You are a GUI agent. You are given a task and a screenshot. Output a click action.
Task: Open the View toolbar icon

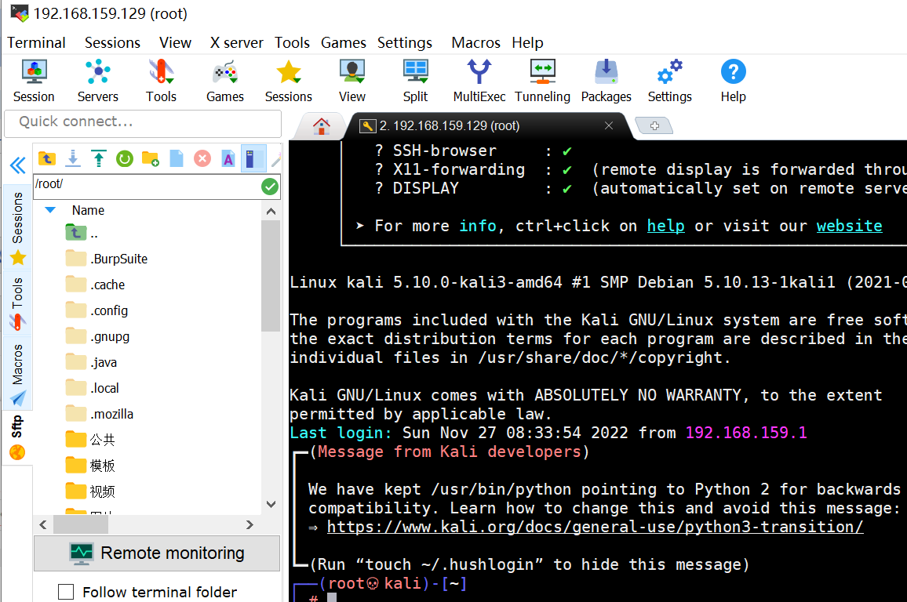(x=352, y=80)
